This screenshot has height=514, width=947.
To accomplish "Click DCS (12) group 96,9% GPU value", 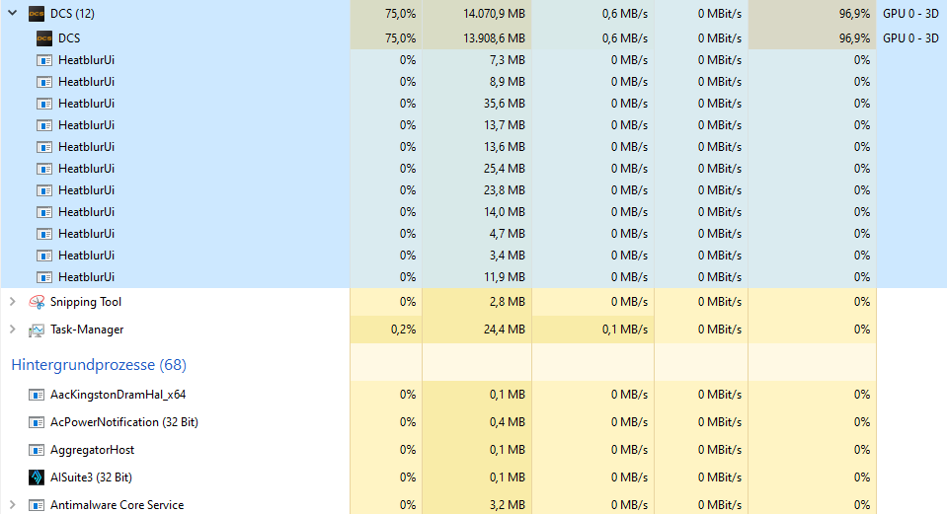I will point(854,13).
